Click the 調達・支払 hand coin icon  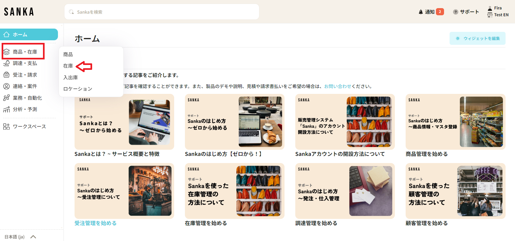(x=7, y=63)
